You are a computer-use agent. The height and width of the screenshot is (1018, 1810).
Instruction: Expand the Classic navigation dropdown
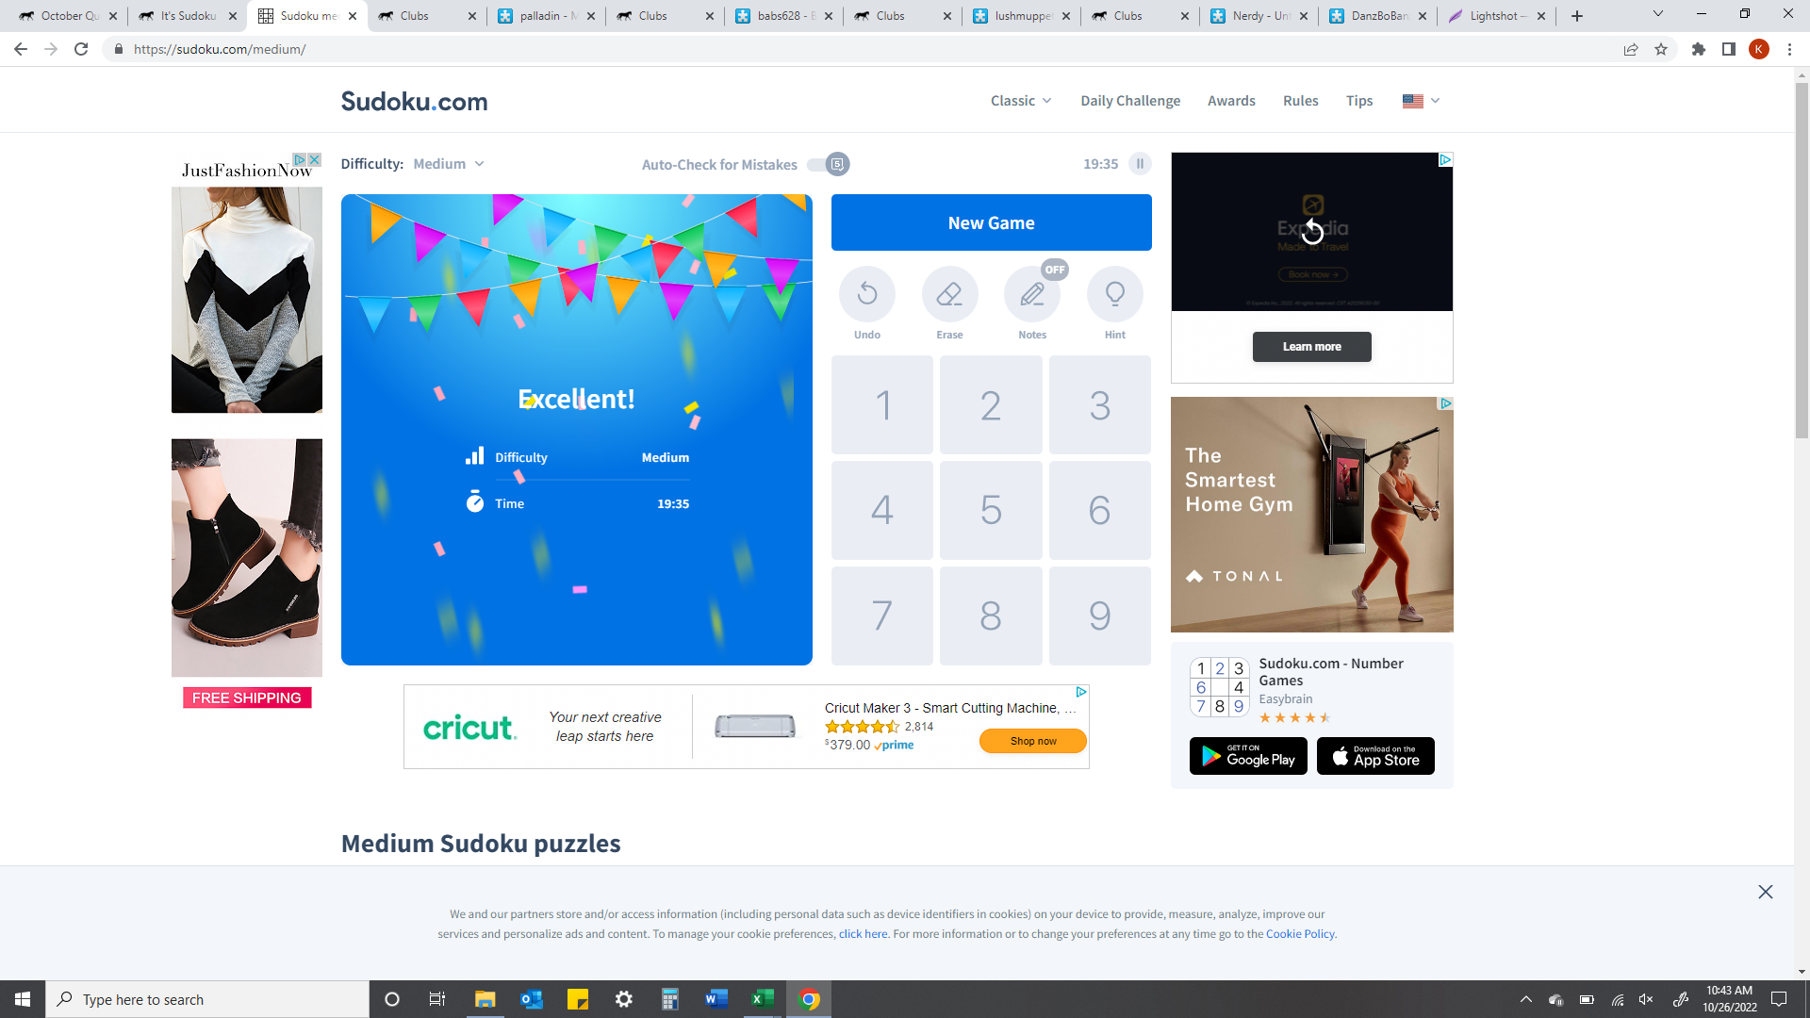(1021, 99)
